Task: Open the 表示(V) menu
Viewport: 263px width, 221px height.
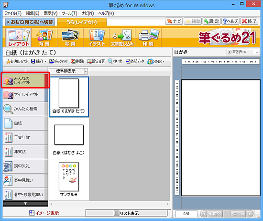Action: [x=51, y=13]
